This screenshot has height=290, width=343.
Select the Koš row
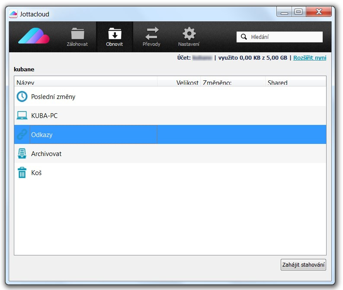(170, 172)
